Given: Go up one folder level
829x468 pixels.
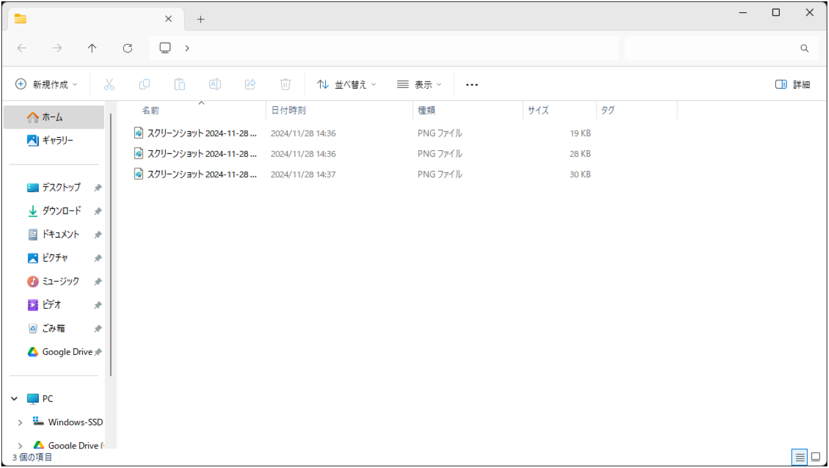Looking at the screenshot, I should [92, 48].
